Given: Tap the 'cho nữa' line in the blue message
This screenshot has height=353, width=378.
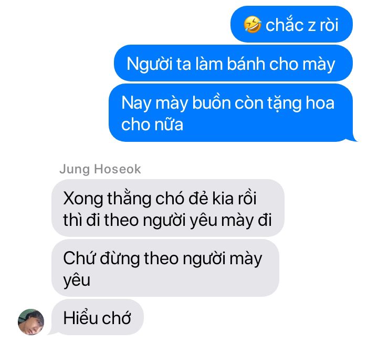Looking at the screenshot, I should coord(152,124).
